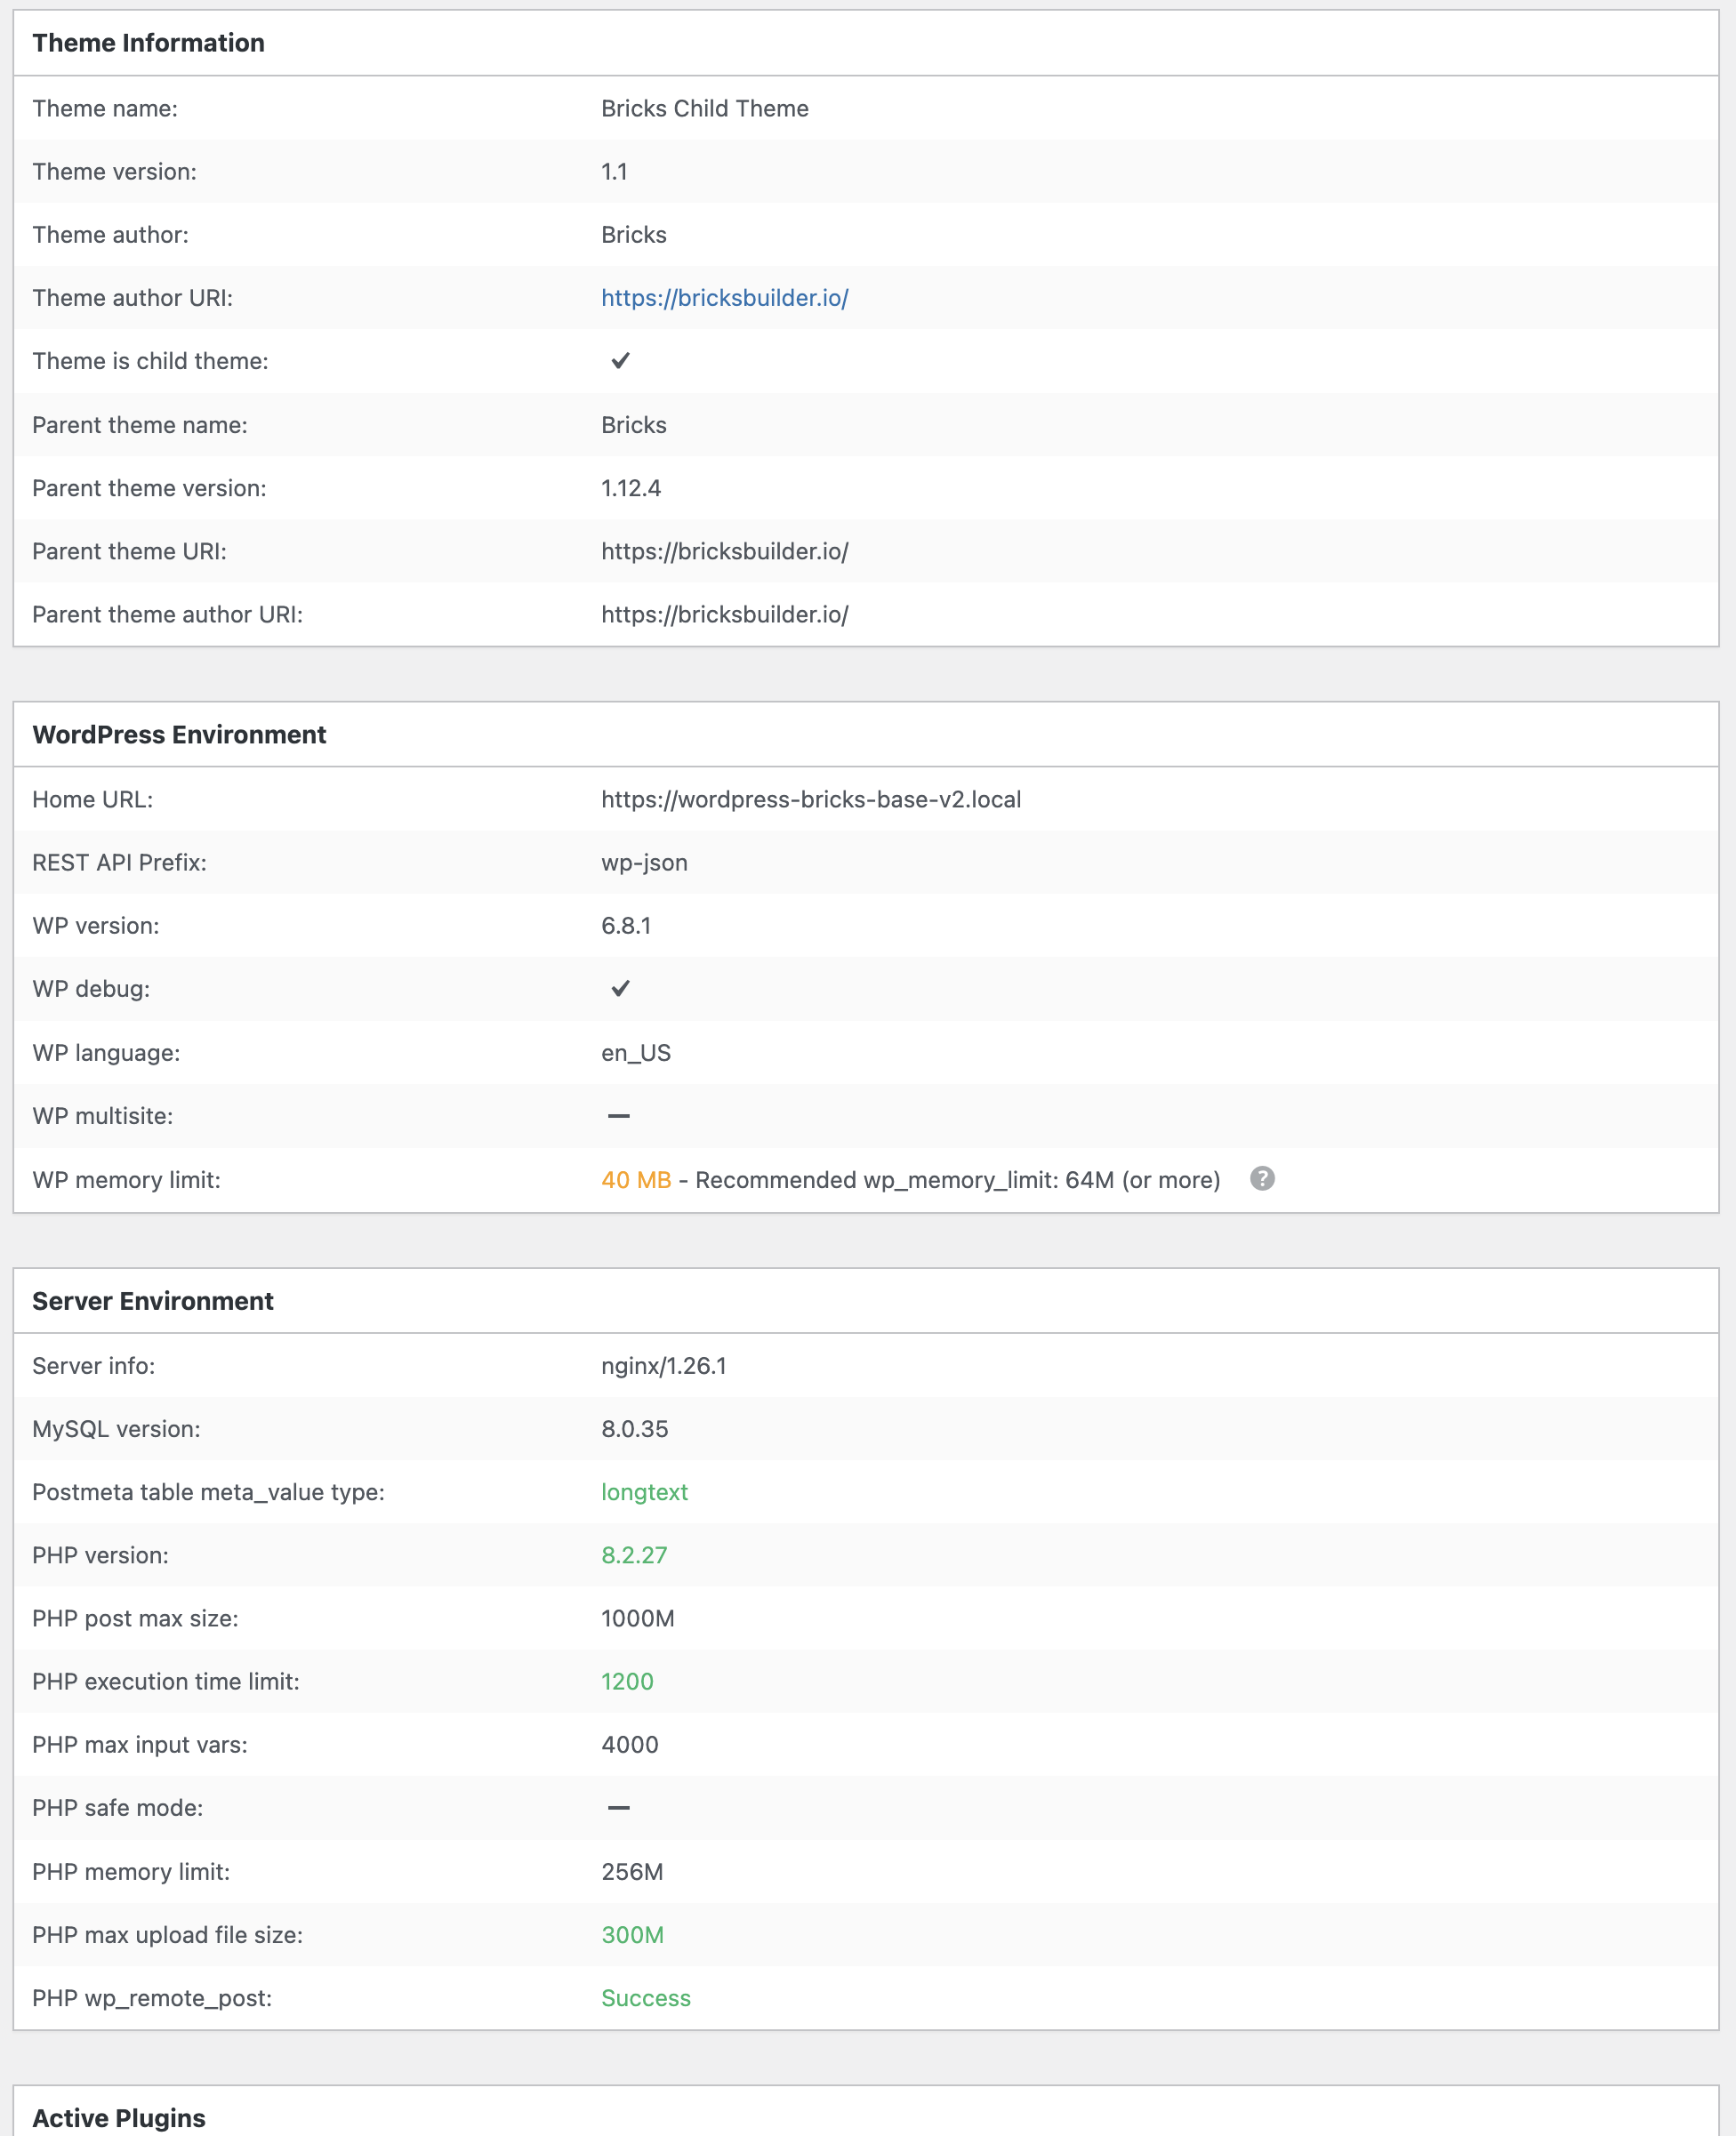The height and width of the screenshot is (2136, 1736).
Task: Select the server info value 'nginx/1.26.1'
Action: (664, 1366)
